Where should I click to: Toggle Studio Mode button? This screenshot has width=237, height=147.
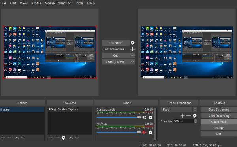(219, 121)
